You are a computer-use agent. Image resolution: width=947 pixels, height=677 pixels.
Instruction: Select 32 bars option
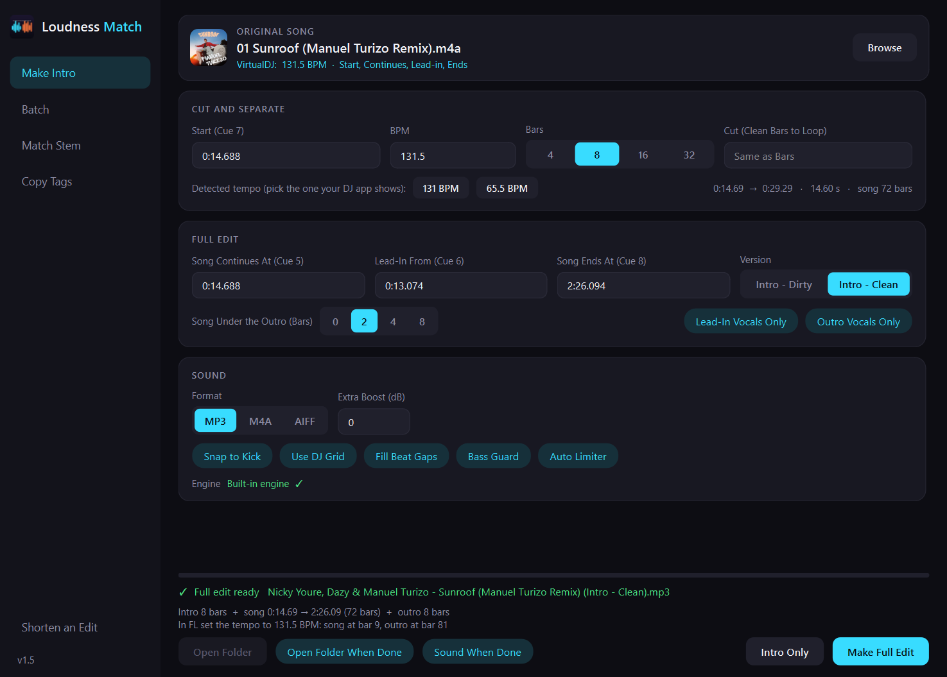(689, 155)
